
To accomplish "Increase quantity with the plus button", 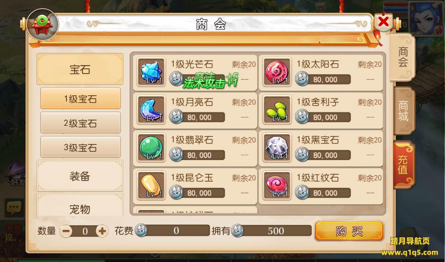I will (102, 231).
